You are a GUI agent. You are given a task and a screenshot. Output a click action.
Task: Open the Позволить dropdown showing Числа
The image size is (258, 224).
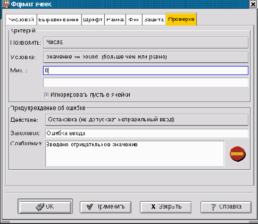[146, 43]
